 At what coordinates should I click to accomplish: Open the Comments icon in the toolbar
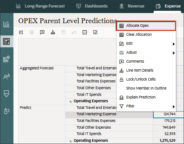(x=42, y=32)
